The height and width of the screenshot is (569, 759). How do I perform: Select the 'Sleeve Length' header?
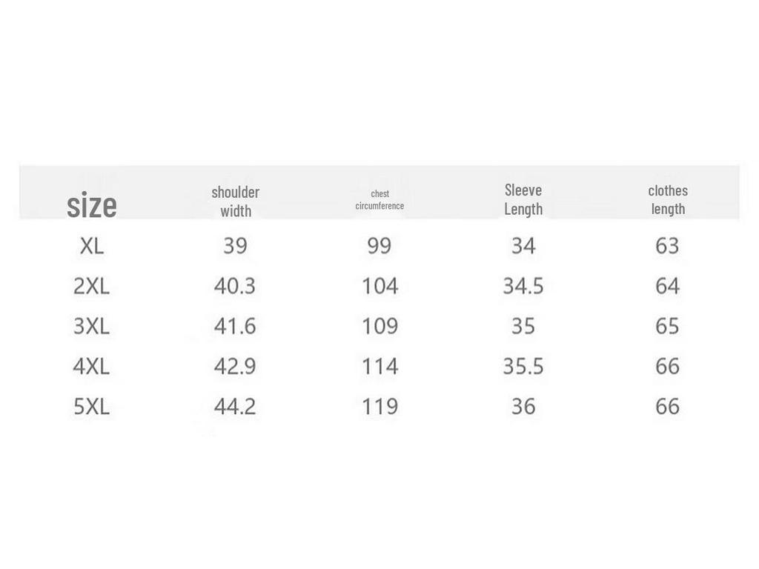[x=523, y=199]
